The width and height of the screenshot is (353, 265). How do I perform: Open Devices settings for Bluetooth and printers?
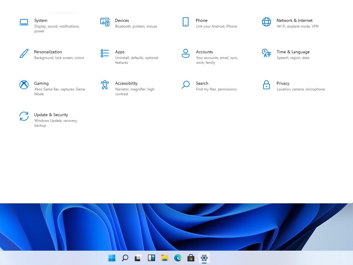pyautogui.click(x=122, y=20)
